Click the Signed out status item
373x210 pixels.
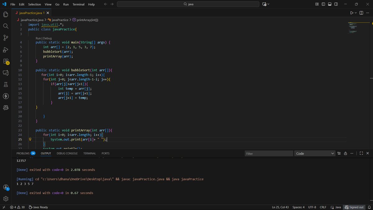point(354,207)
